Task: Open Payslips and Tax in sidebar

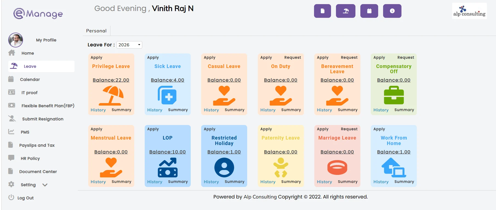Action: click(37, 145)
